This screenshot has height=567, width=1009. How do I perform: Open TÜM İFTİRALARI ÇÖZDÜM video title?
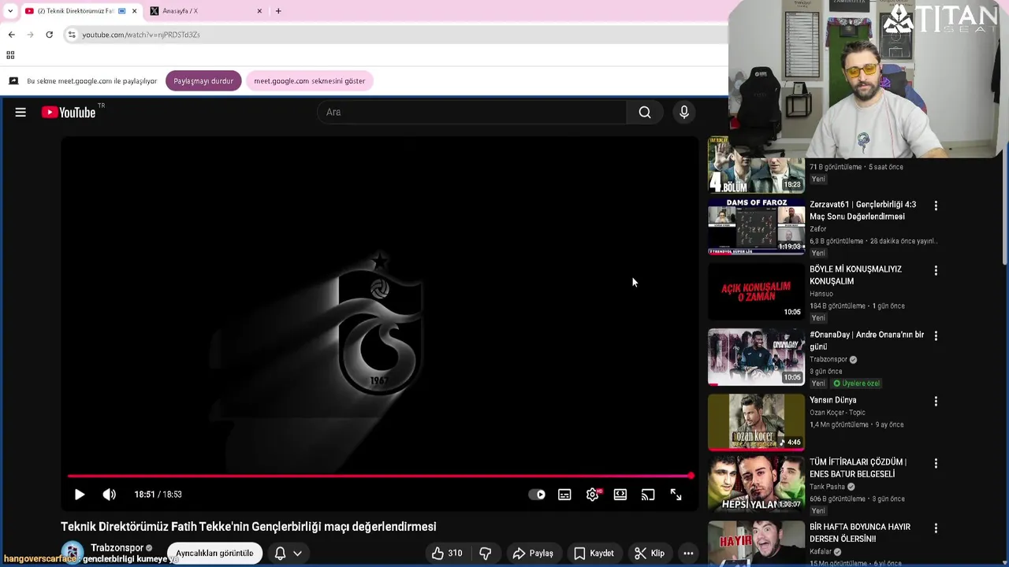tap(858, 468)
